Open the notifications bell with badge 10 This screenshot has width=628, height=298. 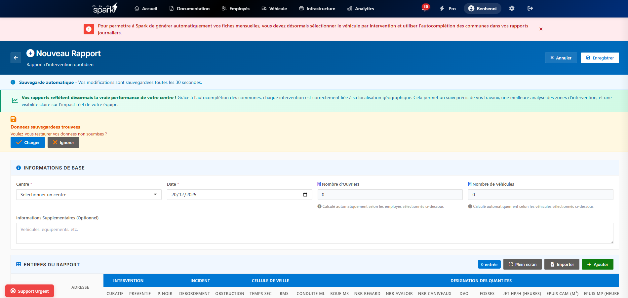tap(425, 9)
